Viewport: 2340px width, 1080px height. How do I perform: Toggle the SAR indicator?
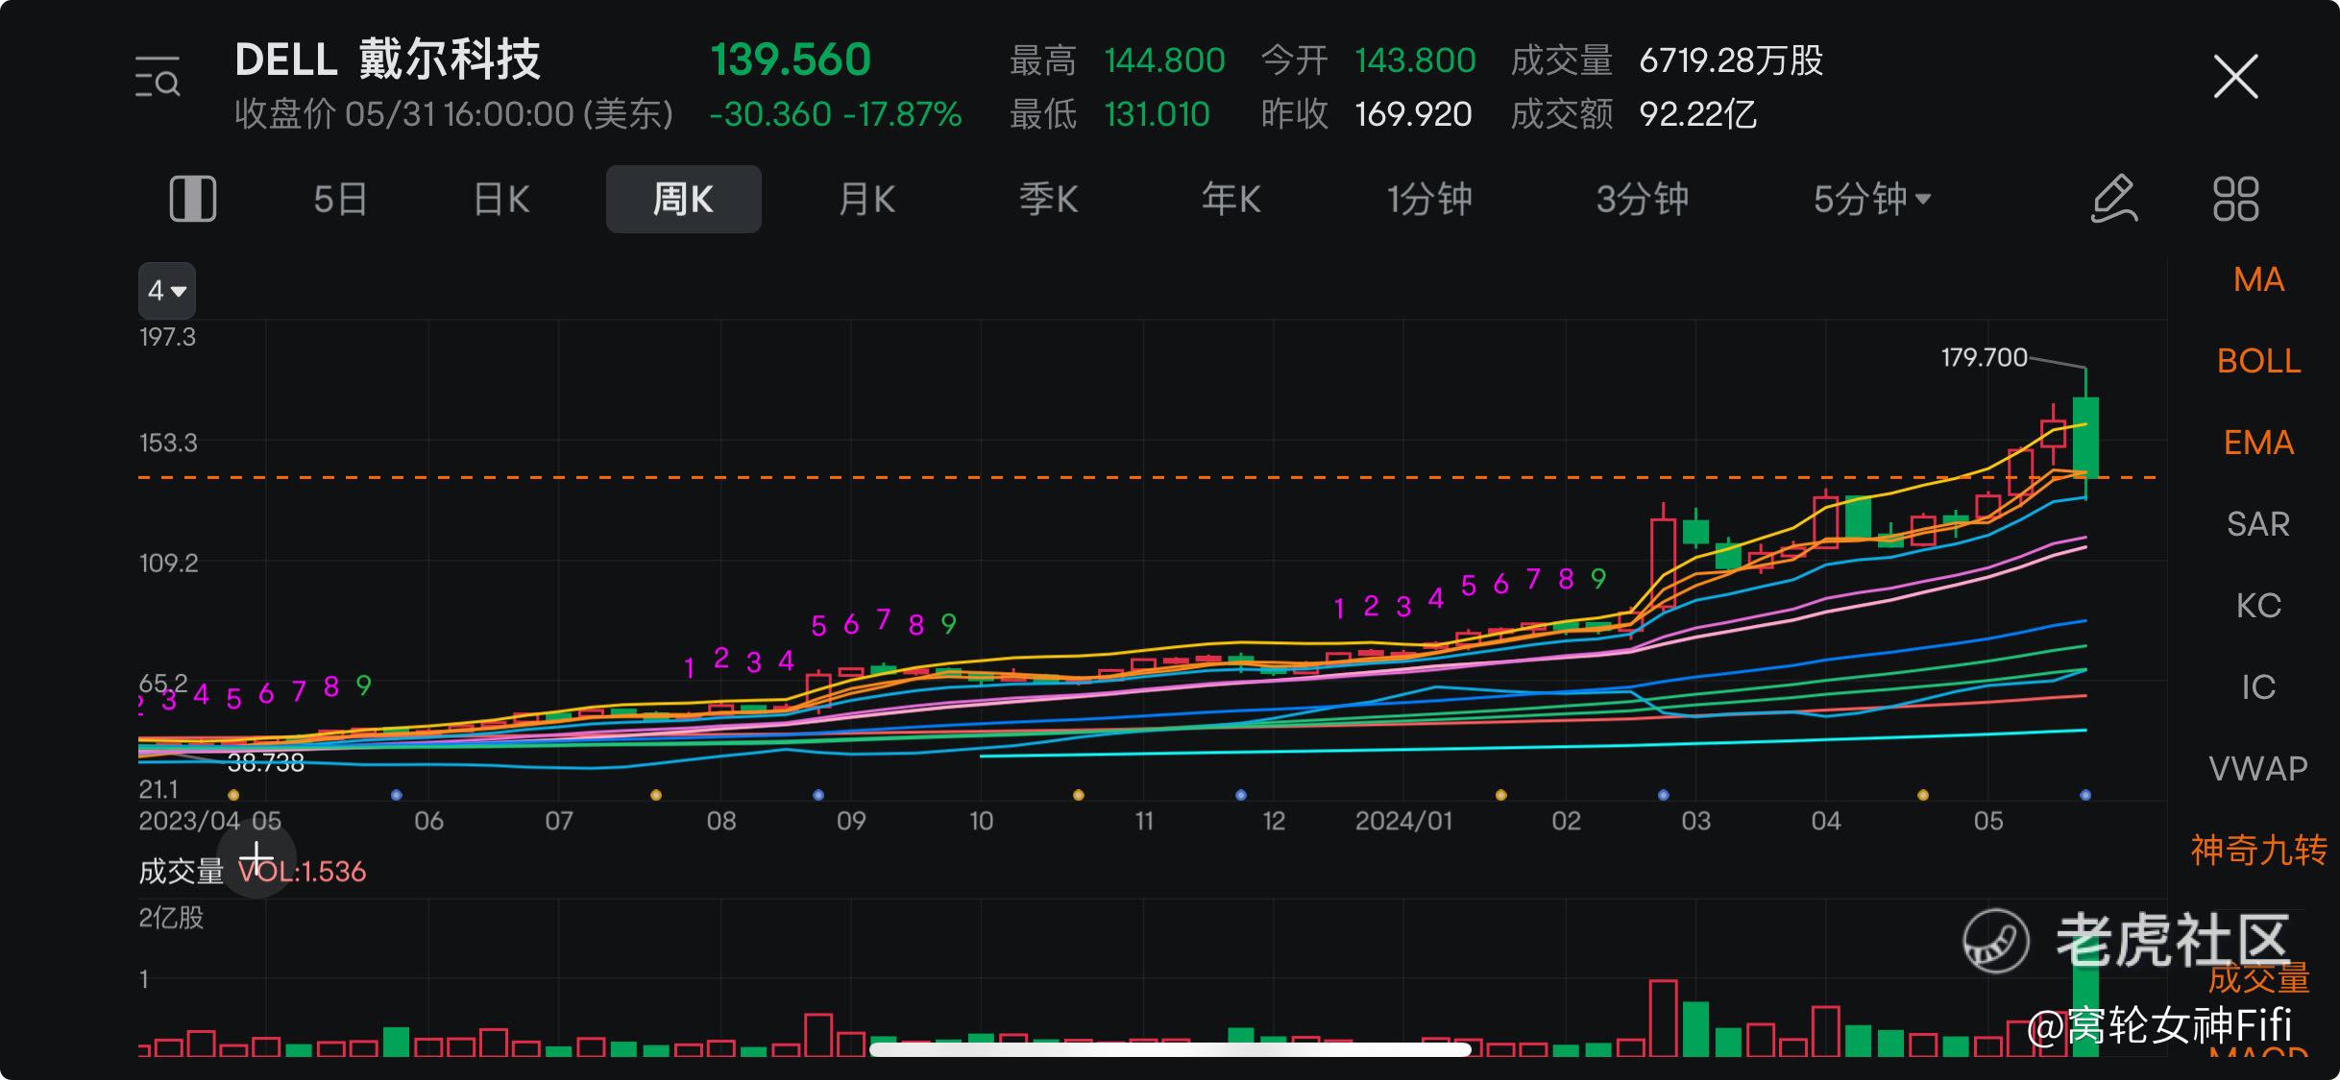point(2258,524)
